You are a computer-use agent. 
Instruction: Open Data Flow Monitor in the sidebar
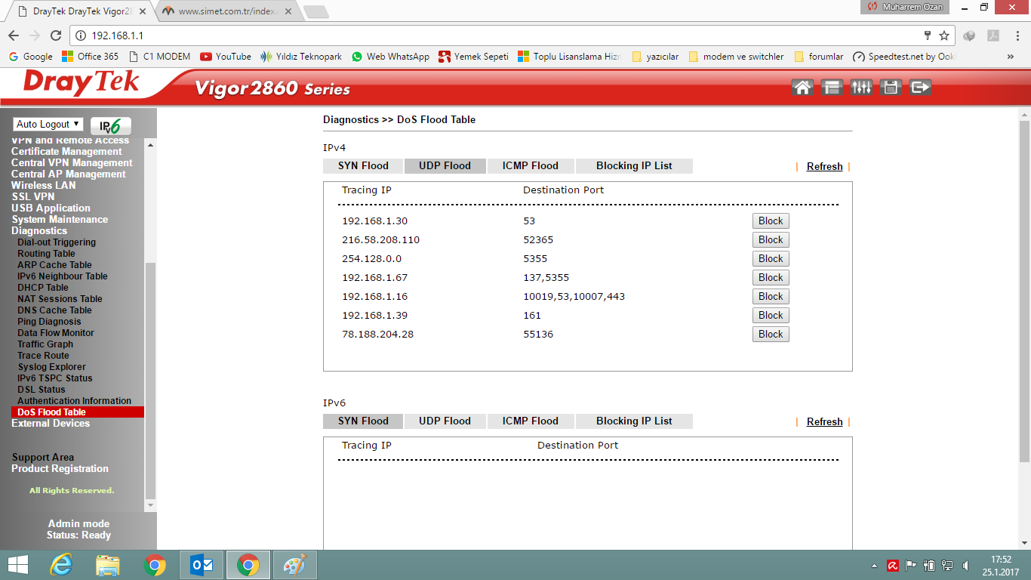tap(56, 333)
